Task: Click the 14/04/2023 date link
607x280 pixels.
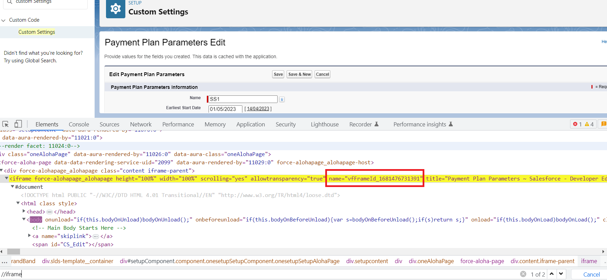Action: [x=258, y=109]
